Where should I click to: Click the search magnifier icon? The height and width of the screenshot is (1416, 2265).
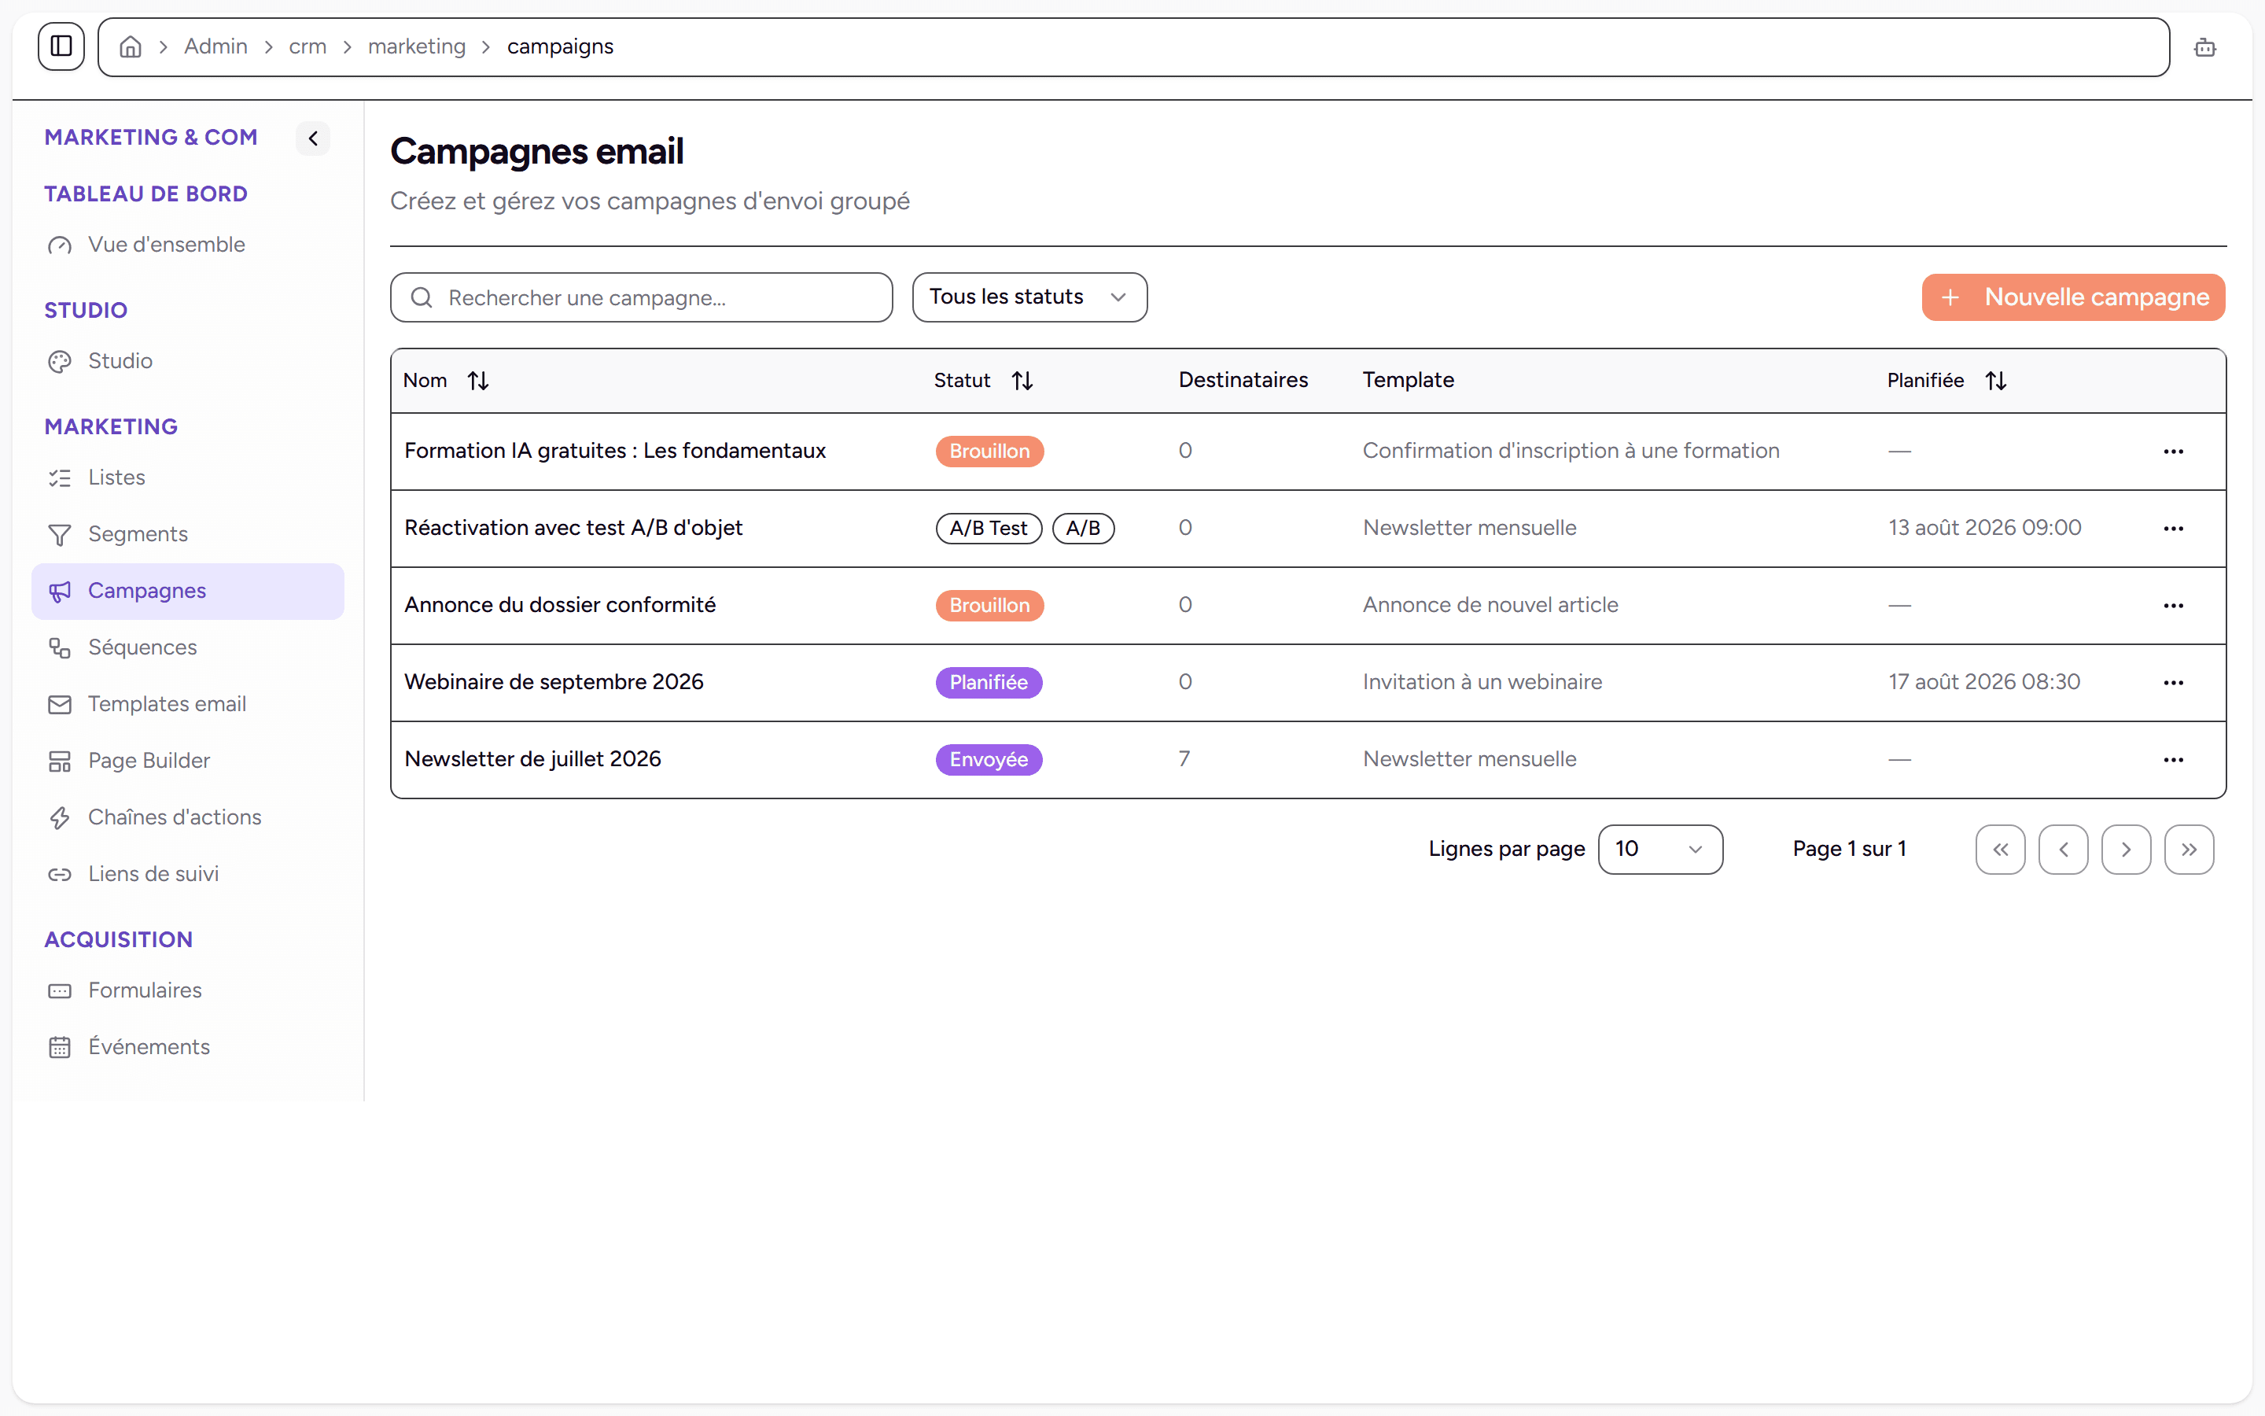[x=422, y=298]
